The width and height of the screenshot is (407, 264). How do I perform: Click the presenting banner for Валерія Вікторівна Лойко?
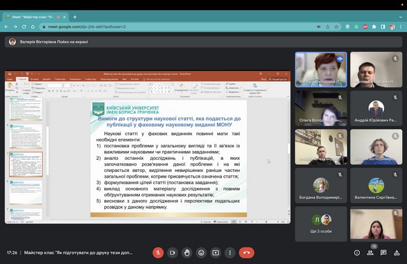pos(203,42)
